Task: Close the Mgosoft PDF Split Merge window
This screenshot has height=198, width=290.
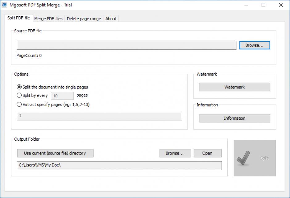Action: [x=281, y=5]
